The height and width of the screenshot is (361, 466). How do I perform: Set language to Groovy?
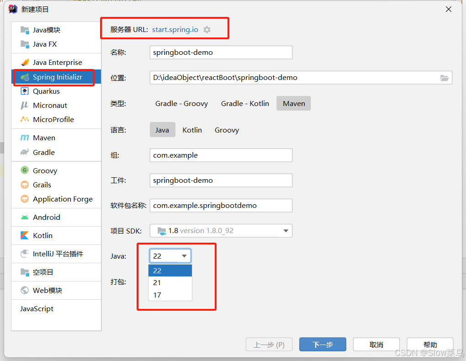[227, 130]
